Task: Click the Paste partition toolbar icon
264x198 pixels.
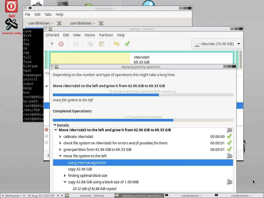Action: point(102,44)
